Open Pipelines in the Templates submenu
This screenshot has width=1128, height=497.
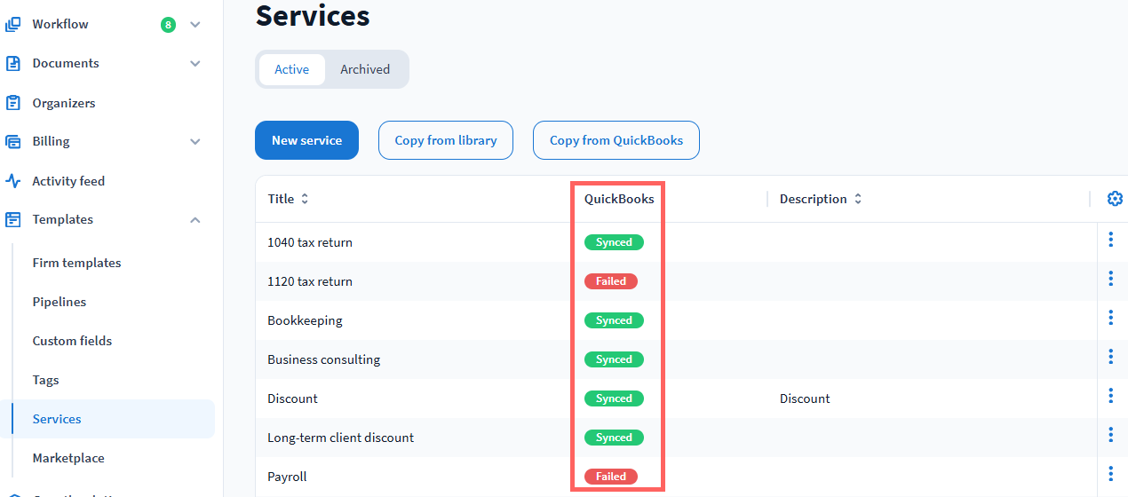[x=60, y=302]
